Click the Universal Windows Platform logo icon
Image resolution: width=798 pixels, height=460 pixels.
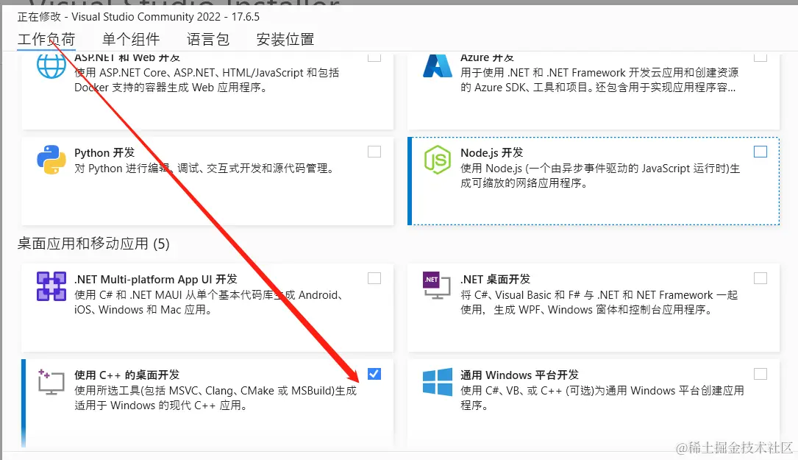[437, 381]
